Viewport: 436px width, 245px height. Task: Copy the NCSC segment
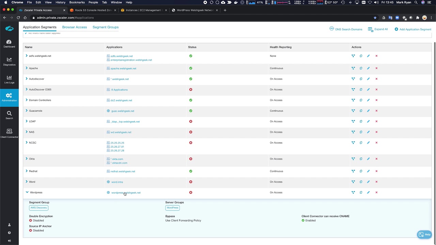[361, 143]
